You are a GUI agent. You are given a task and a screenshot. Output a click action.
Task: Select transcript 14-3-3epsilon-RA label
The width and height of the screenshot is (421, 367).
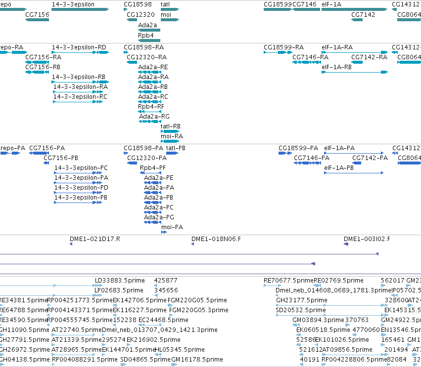click(81, 87)
